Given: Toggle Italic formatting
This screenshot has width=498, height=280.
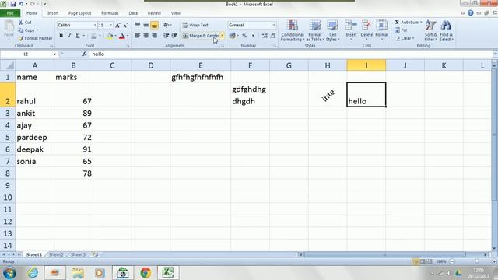Looking at the screenshot, I should point(69,36).
